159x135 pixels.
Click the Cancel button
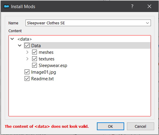(140, 126)
